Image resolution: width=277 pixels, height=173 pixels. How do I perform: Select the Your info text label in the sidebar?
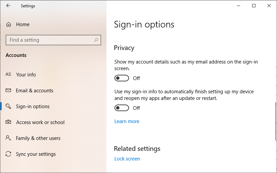(x=26, y=75)
